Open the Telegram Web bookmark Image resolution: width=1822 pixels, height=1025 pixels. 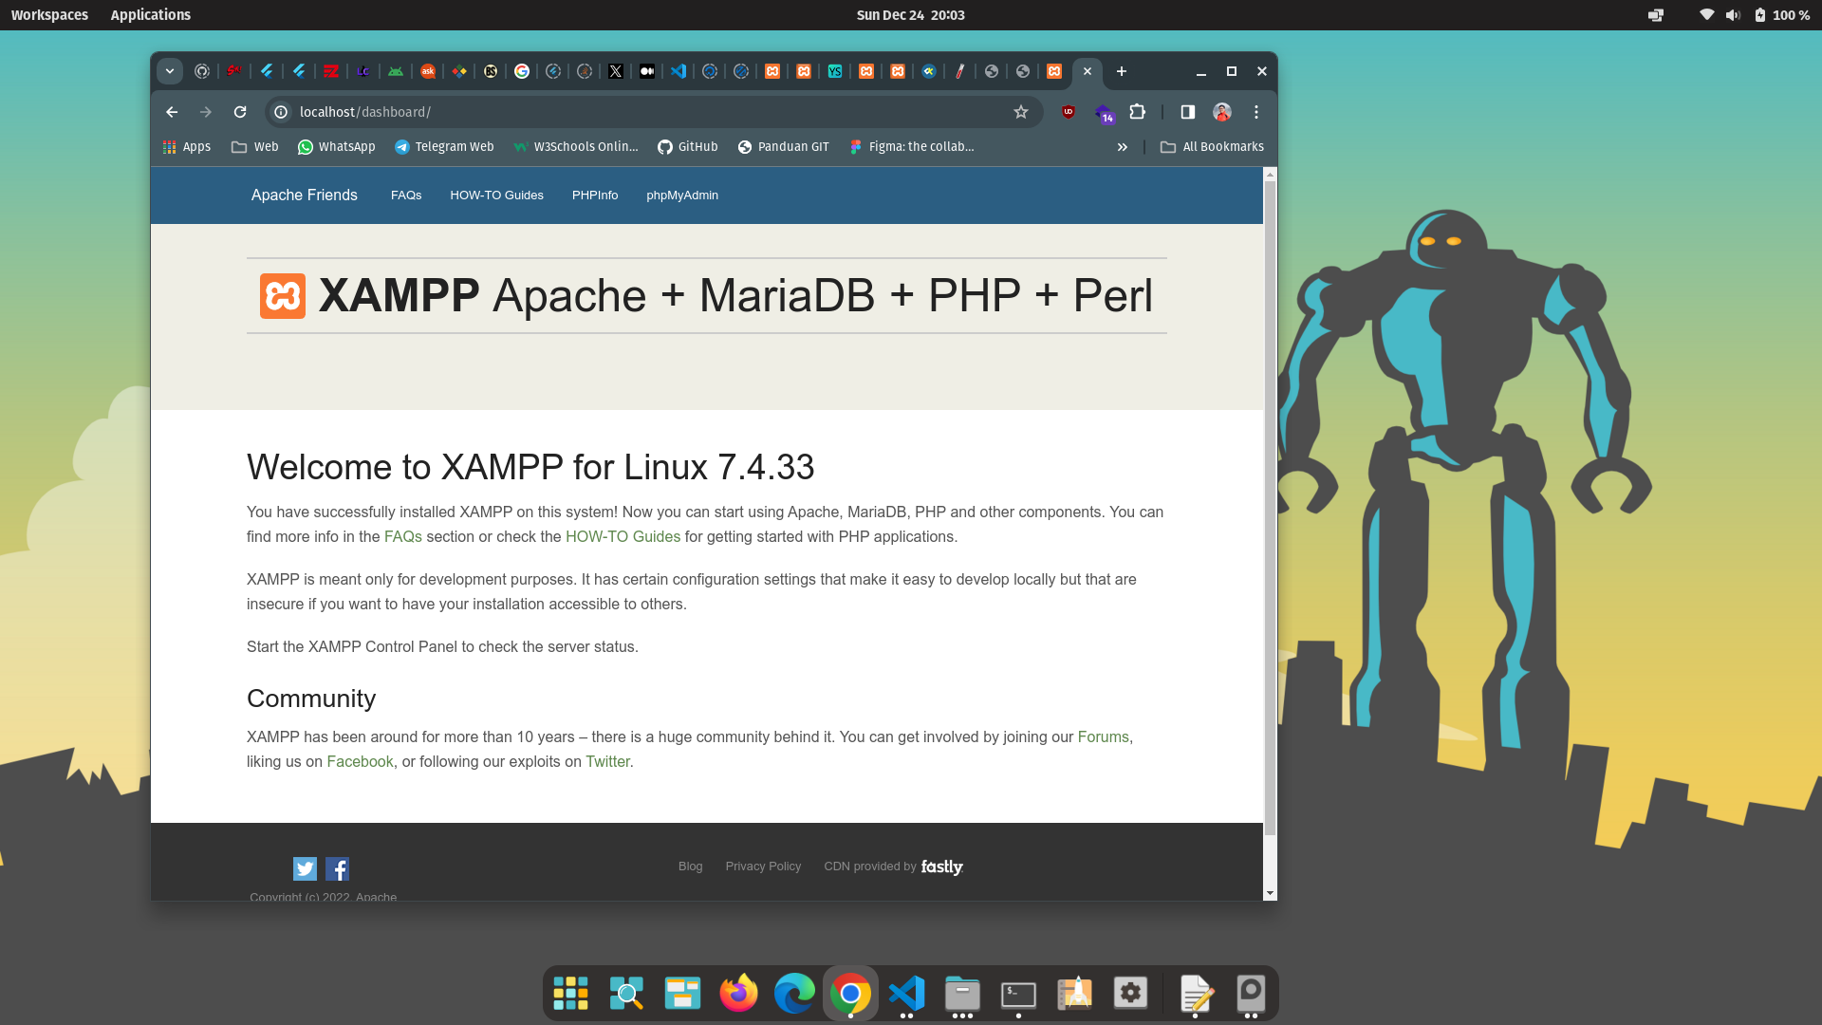tap(444, 147)
